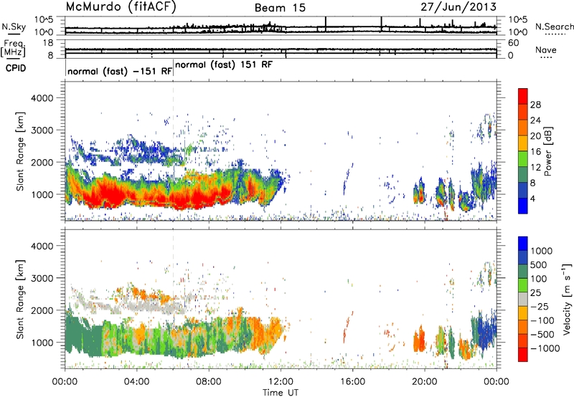Click the 'Freq. [MHz]' axis label

13,48
